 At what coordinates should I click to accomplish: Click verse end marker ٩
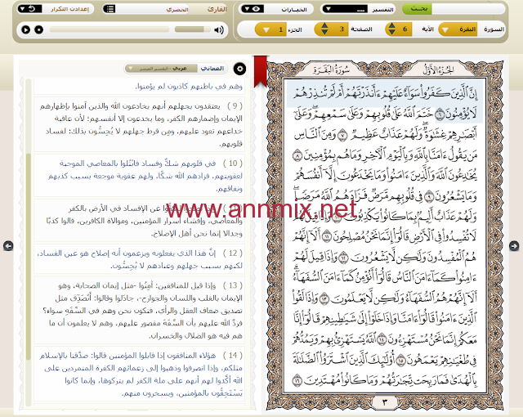(x=430, y=196)
